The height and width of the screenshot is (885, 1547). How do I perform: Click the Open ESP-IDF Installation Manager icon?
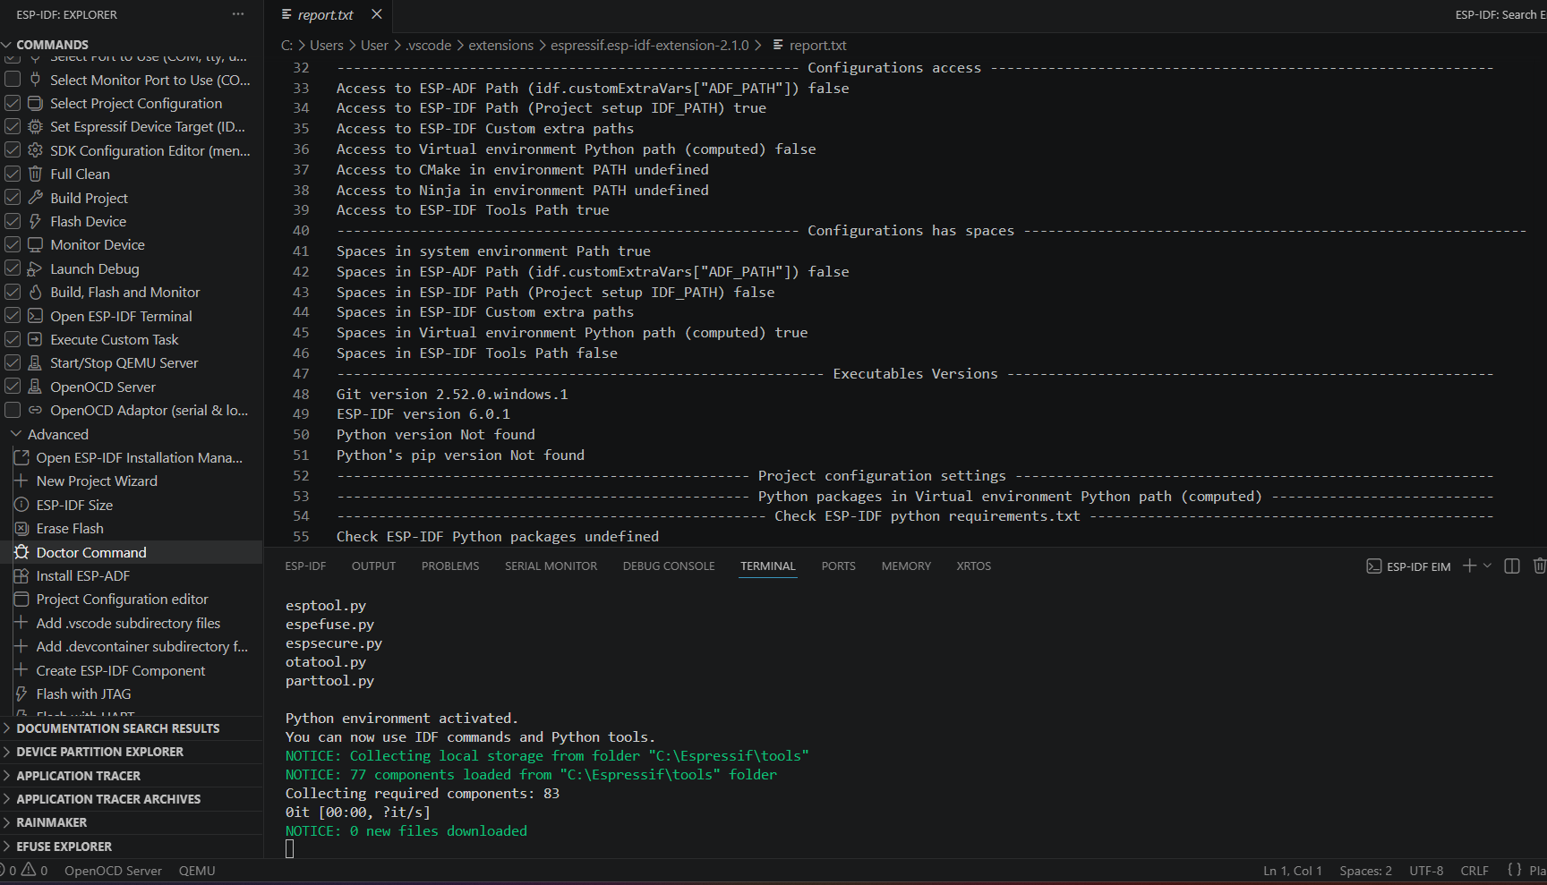21,457
